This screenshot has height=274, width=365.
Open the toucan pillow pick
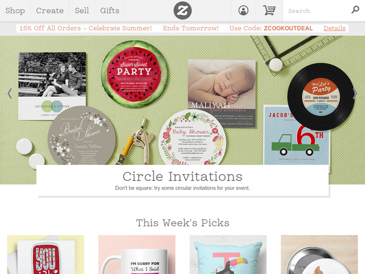228,255
